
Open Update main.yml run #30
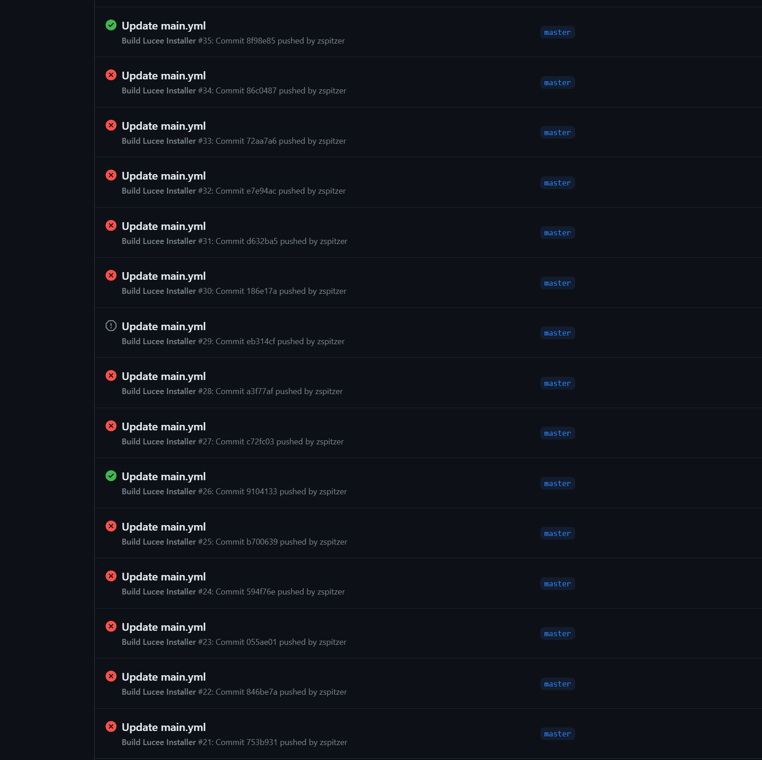(164, 276)
